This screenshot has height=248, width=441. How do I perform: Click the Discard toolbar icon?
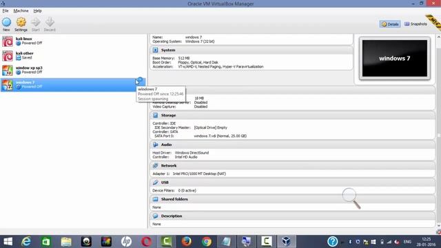[50, 24]
